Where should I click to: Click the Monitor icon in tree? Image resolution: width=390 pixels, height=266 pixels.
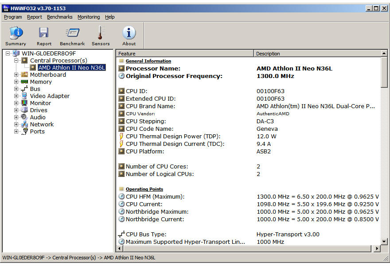point(24,103)
